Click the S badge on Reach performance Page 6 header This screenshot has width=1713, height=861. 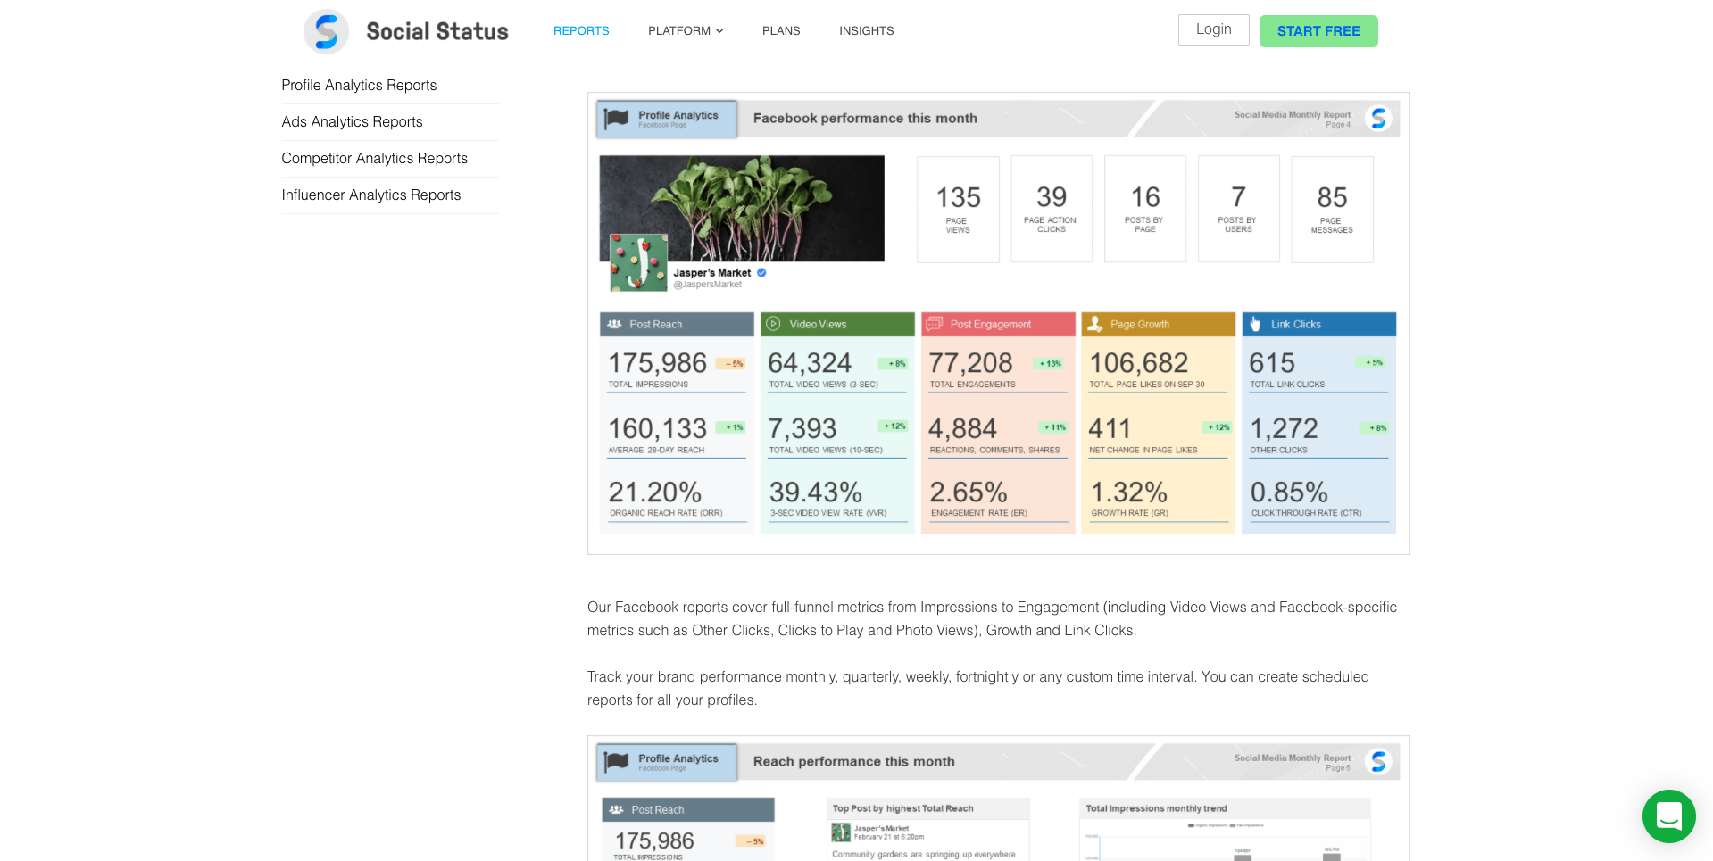click(1378, 761)
